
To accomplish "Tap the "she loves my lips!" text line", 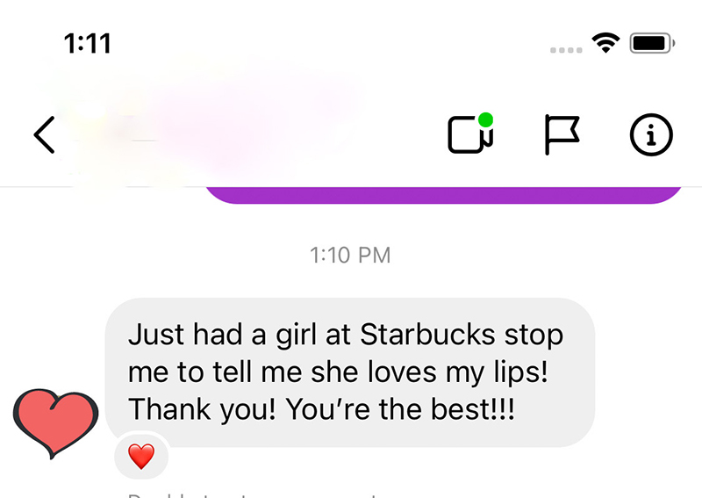I will [x=429, y=372].
